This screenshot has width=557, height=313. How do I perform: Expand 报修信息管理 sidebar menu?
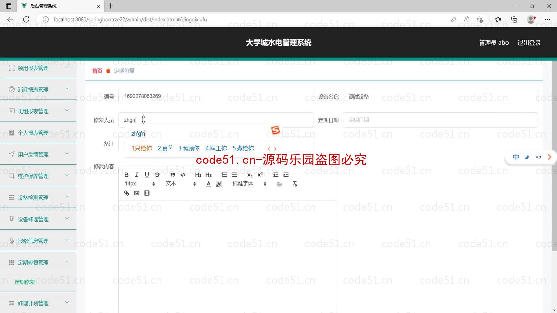pyautogui.click(x=38, y=241)
